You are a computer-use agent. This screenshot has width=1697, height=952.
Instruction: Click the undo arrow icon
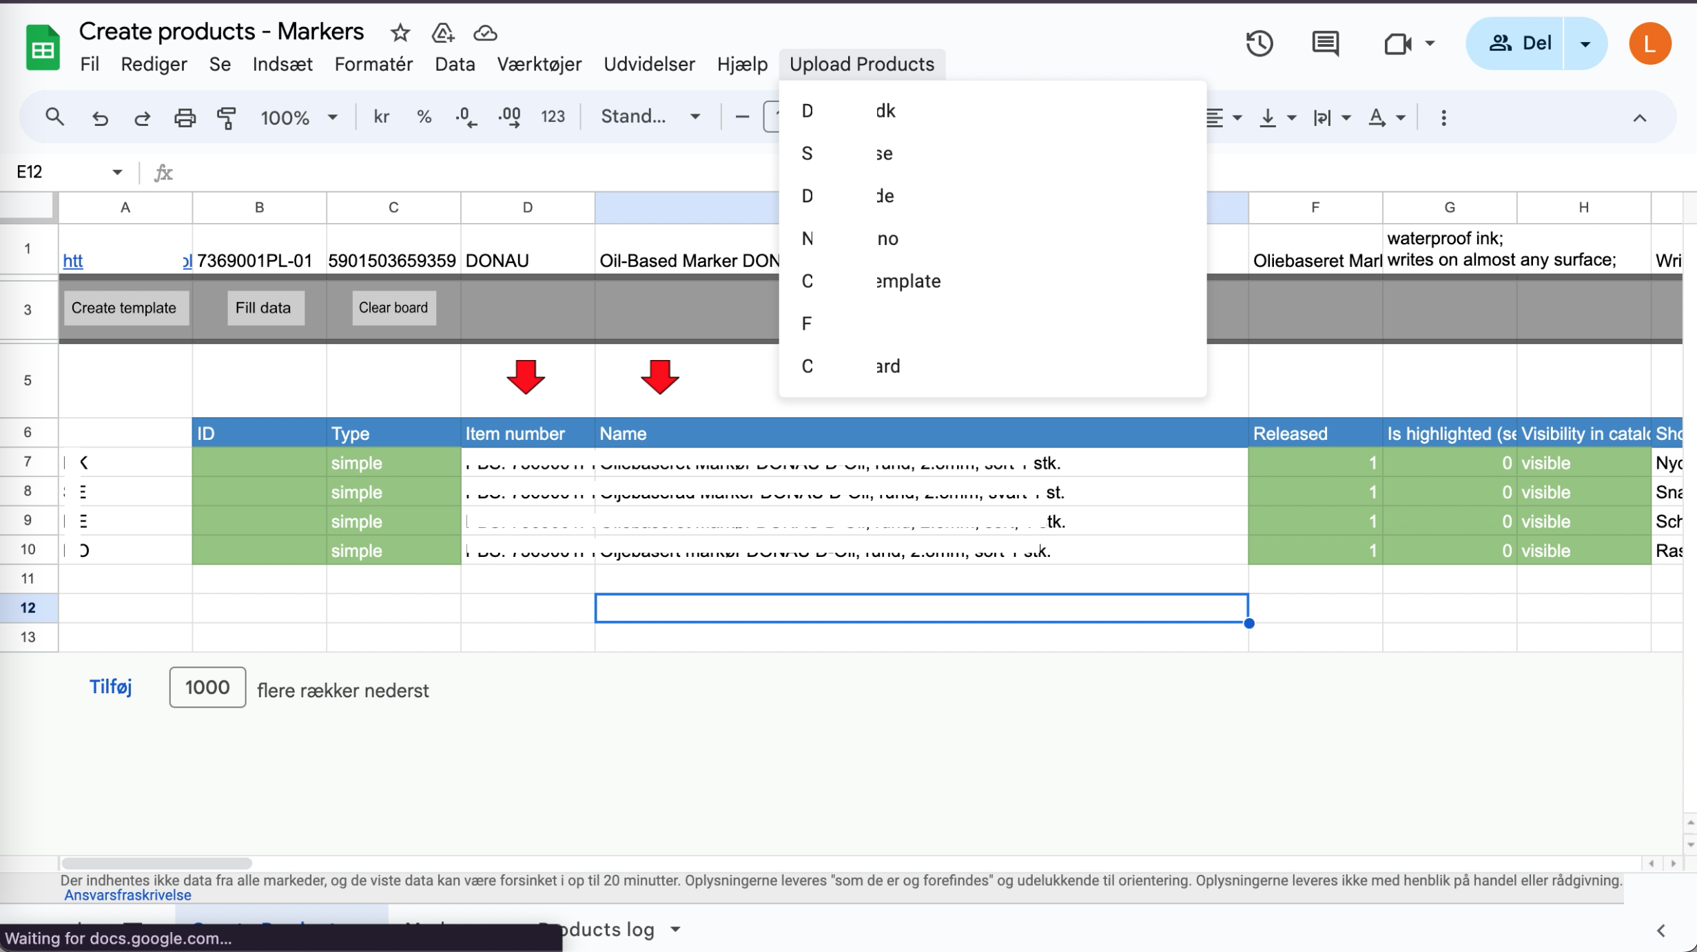coord(100,118)
